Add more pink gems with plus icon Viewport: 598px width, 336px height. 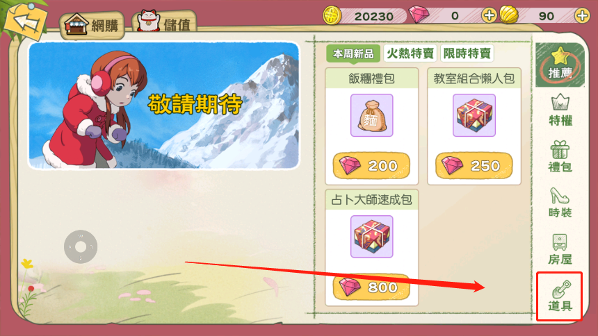(489, 15)
